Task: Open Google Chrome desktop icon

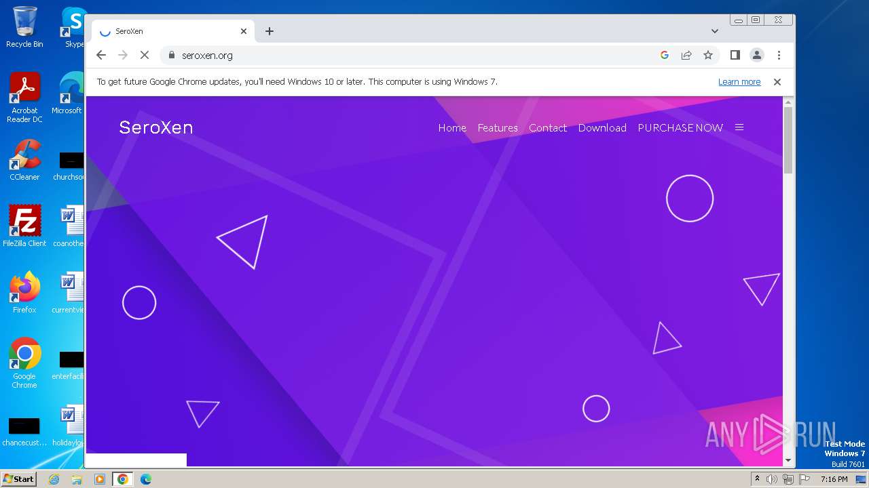Action: click(x=24, y=363)
